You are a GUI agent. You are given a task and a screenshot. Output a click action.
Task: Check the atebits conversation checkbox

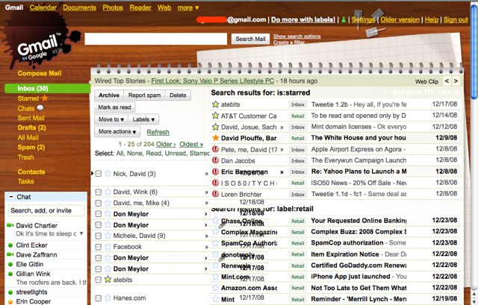coord(98,280)
